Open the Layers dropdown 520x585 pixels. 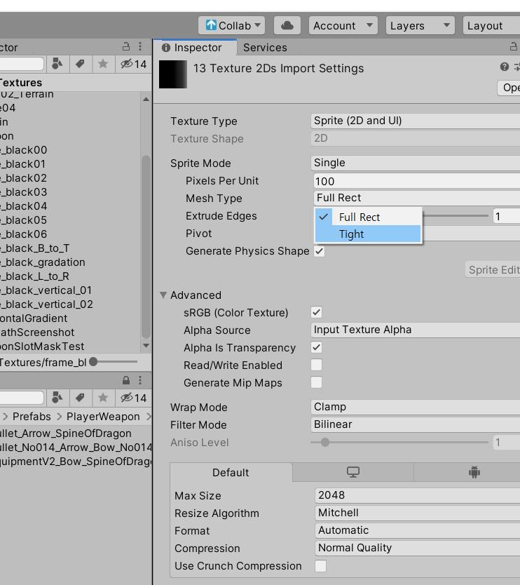click(x=420, y=25)
